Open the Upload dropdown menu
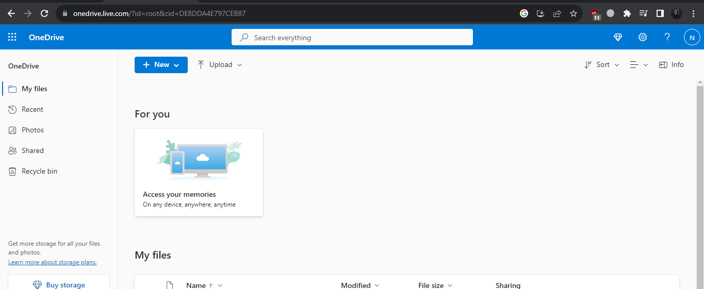 [219, 65]
